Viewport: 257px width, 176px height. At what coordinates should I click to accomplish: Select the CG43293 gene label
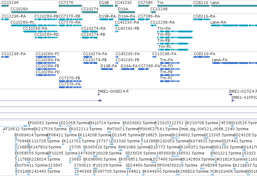[123, 3]
